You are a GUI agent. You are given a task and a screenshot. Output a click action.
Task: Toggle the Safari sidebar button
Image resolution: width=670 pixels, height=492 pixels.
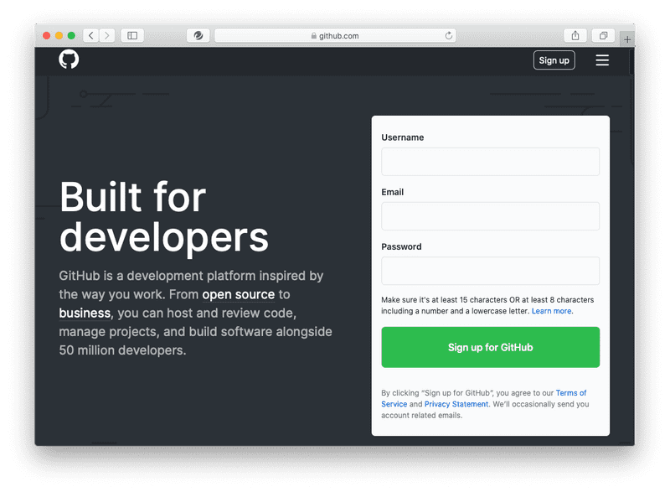[132, 35]
